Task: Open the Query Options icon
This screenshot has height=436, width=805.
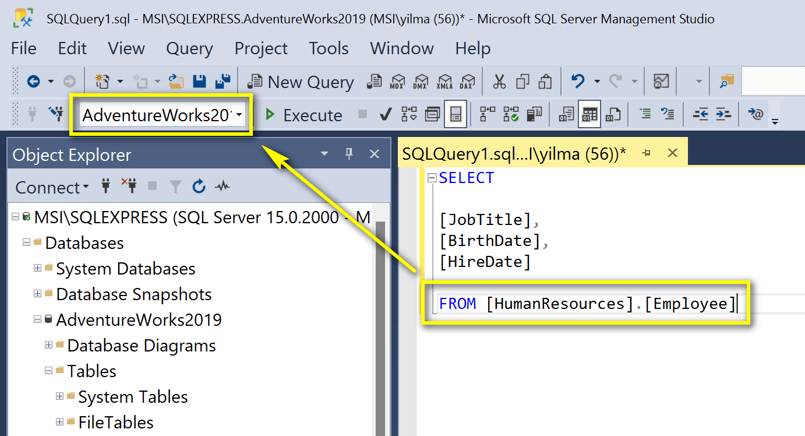Action: 432,114
